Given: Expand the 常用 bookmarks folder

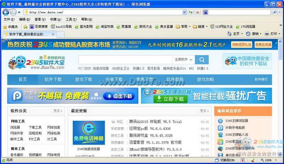Looking at the screenshot, I should (183, 27).
